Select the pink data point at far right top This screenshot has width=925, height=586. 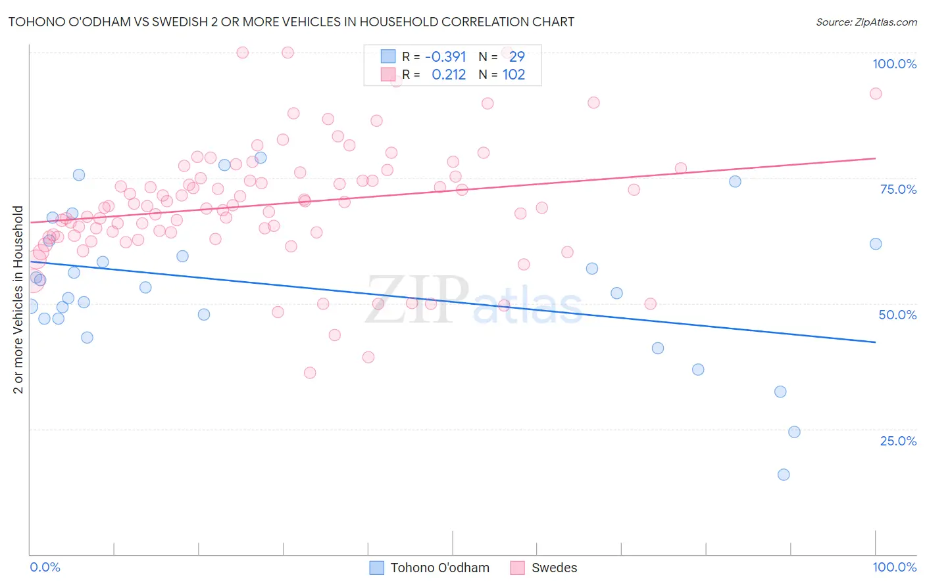pos(876,93)
